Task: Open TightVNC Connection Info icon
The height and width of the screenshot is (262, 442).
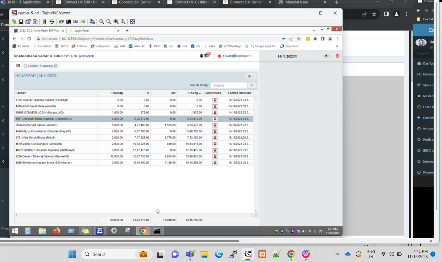Action: tap(35, 22)
